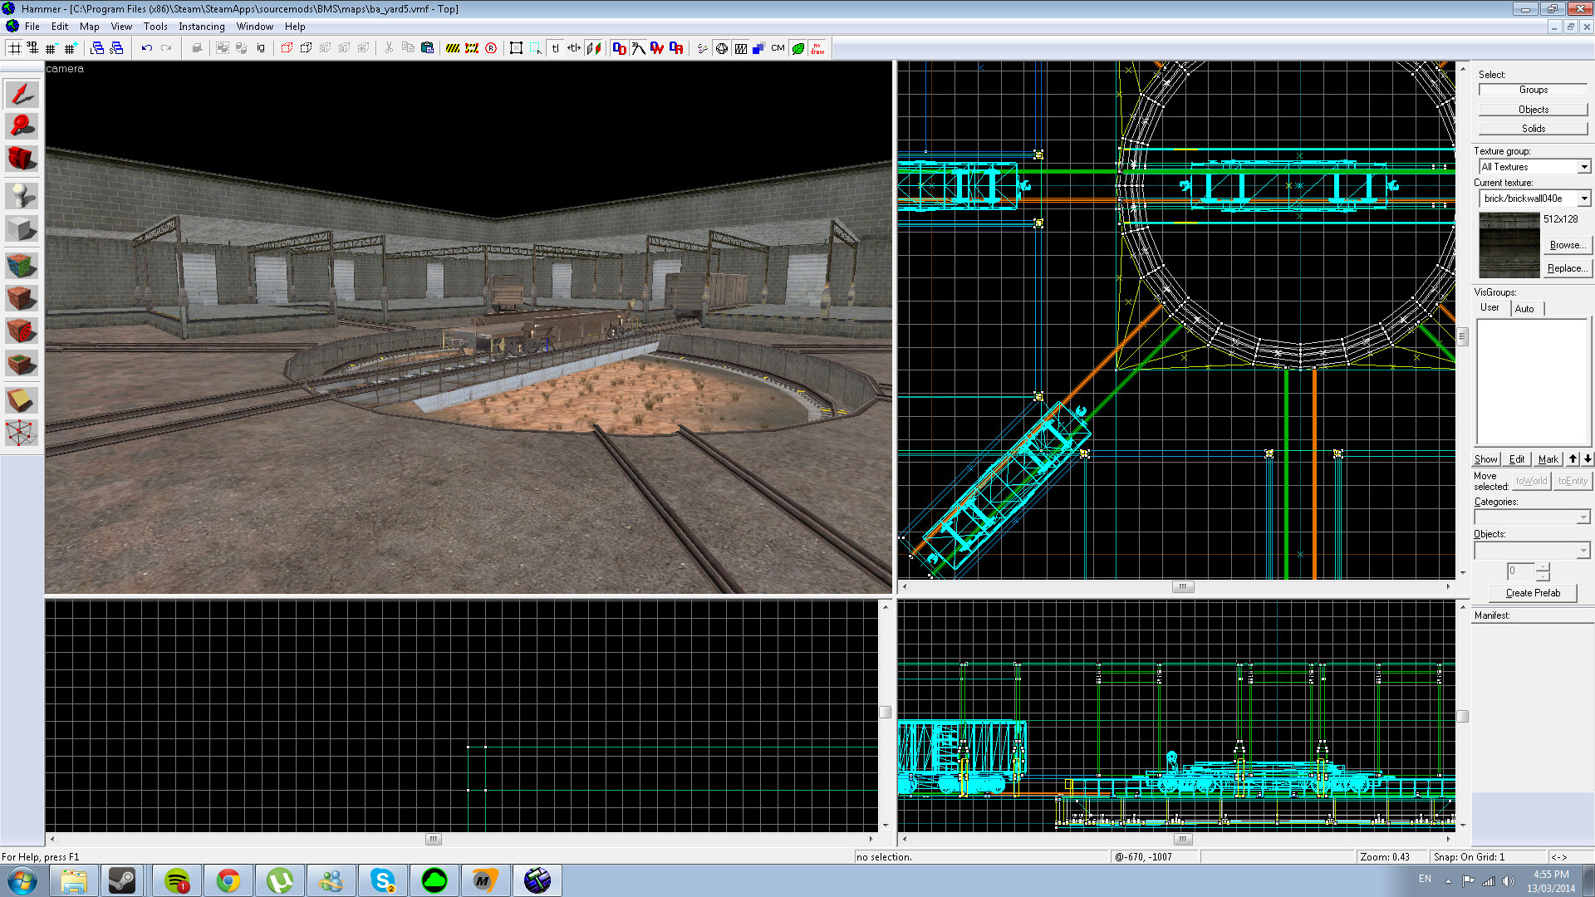
Task: Select the Clipping tool
Action: 22,400
